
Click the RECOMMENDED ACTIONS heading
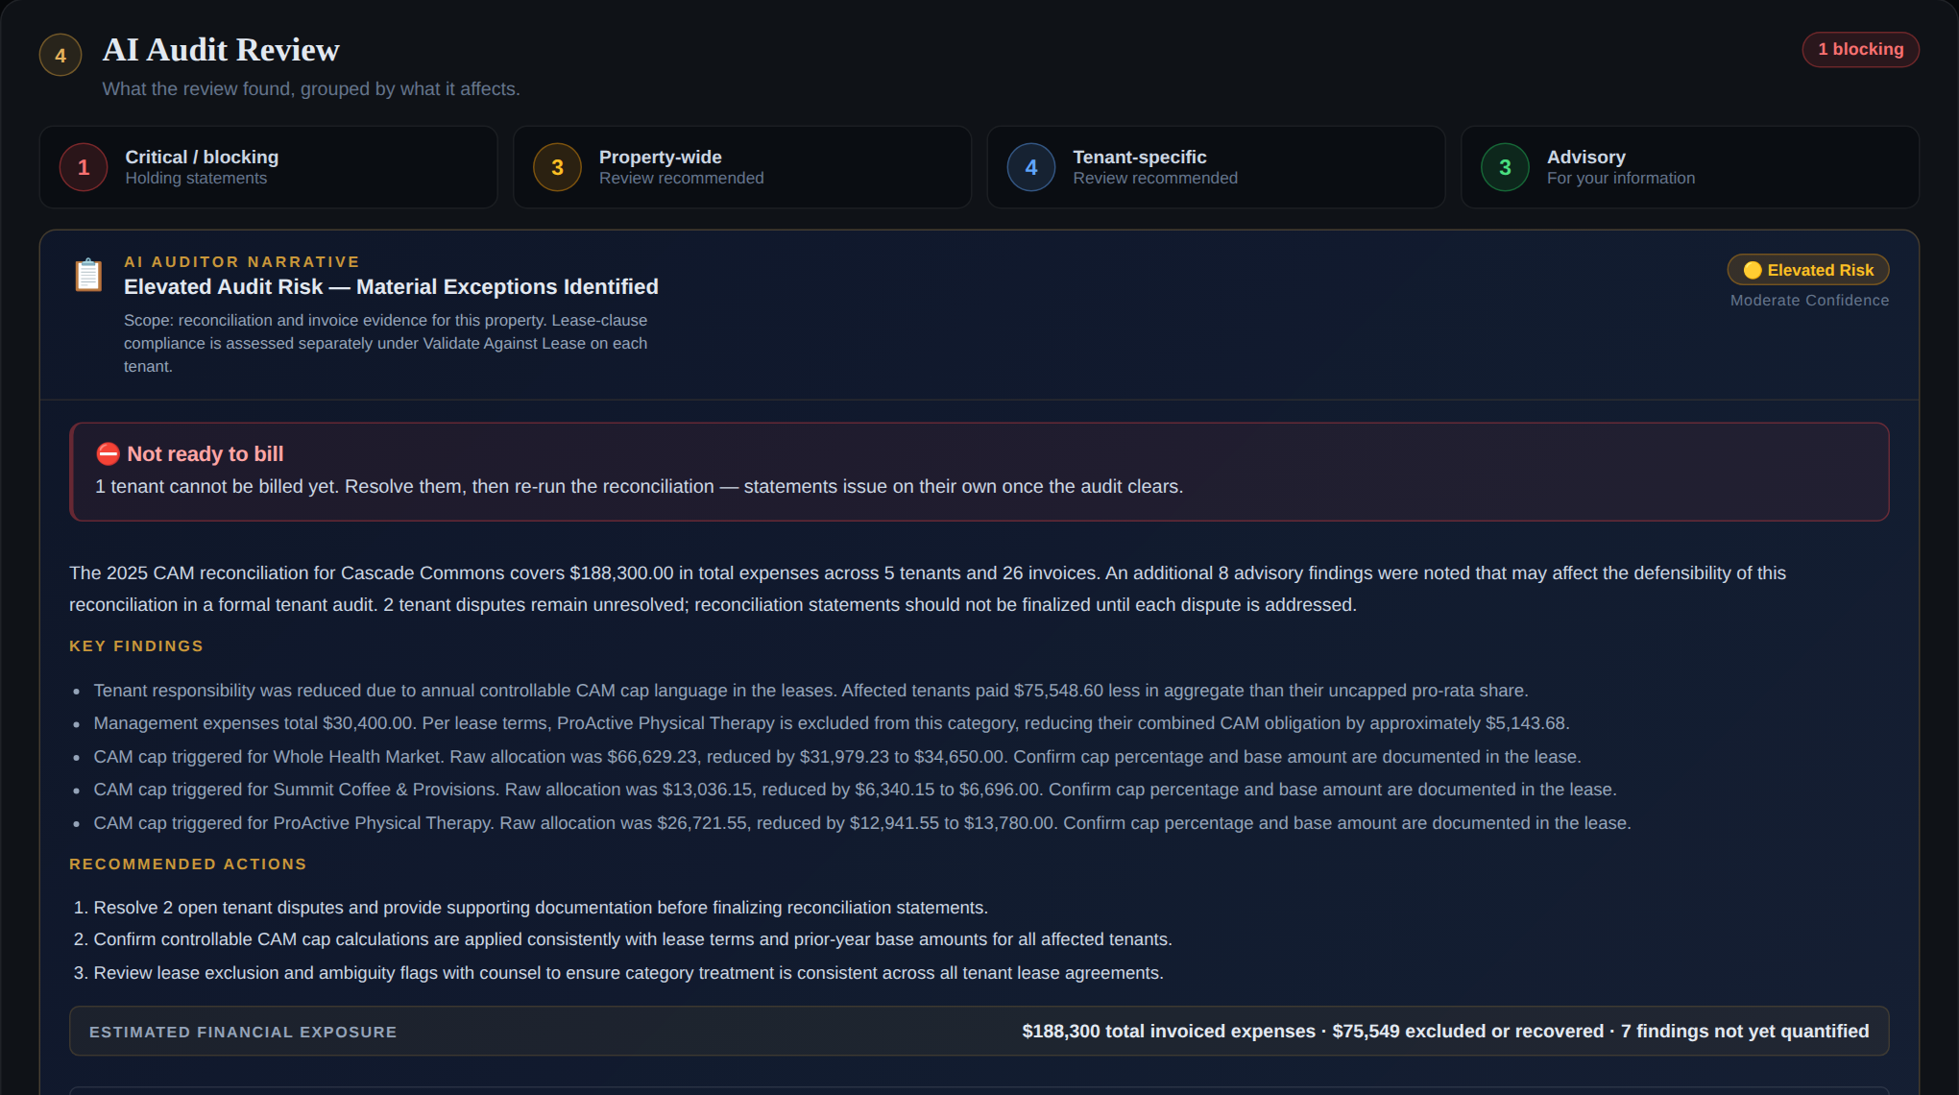(188, 864)
